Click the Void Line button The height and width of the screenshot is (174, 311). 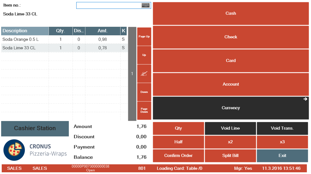pos(230,128)
